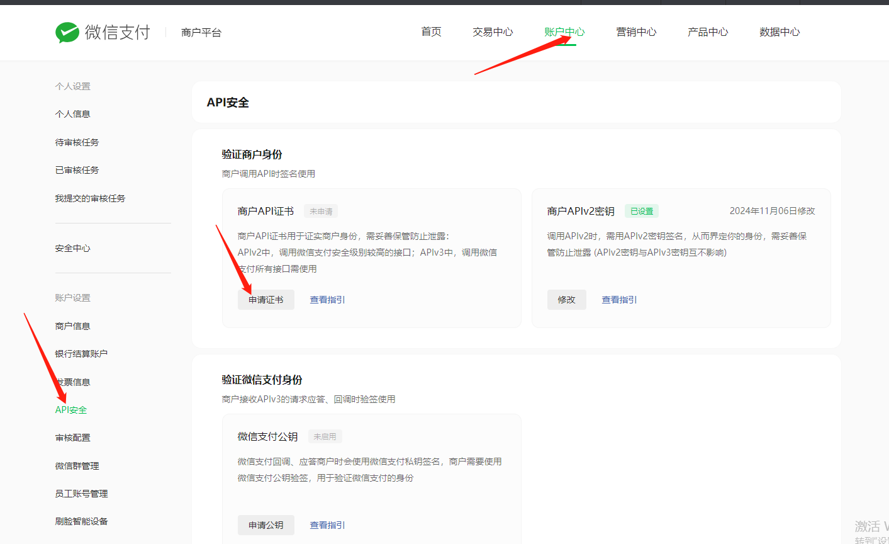Open the 首页 tab
Screen dimensions: 889x544
click(x=431, y=32)
